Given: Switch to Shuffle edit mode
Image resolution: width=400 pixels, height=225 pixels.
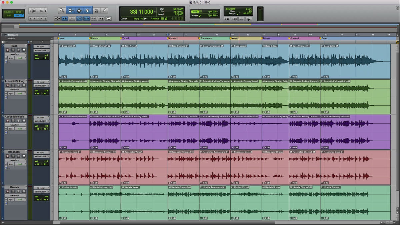Looking at the screenshot, I should click(x=8, y=12).
